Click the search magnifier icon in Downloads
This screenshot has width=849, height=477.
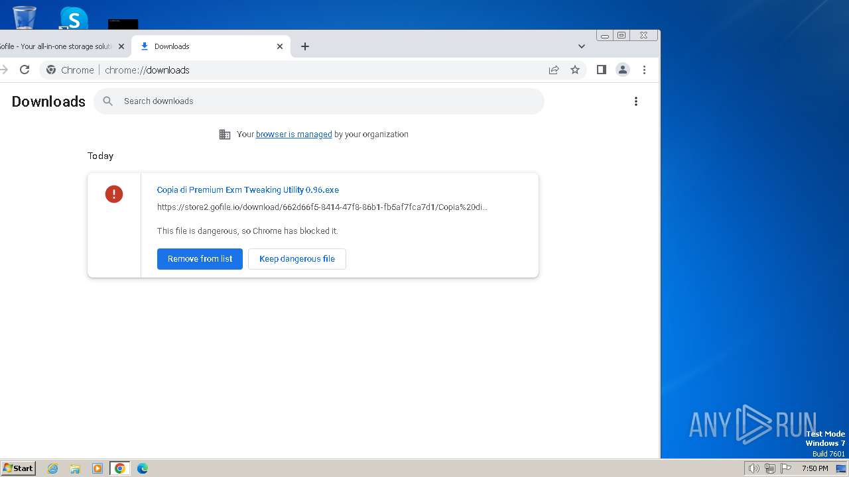pyautogui.click(x=108, y=101)
